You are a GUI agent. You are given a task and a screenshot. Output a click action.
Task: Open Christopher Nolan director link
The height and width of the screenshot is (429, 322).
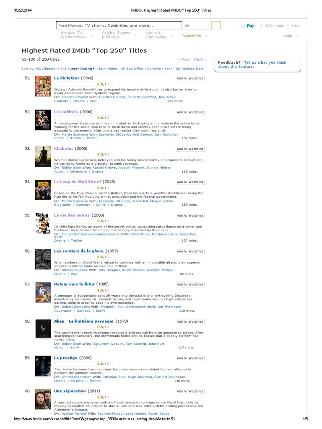tap(76, 377)
